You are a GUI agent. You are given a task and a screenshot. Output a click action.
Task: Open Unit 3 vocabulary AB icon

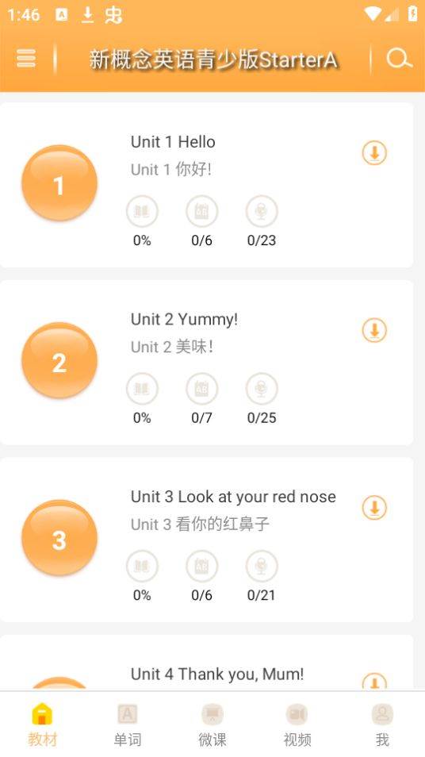pos(201,565)
